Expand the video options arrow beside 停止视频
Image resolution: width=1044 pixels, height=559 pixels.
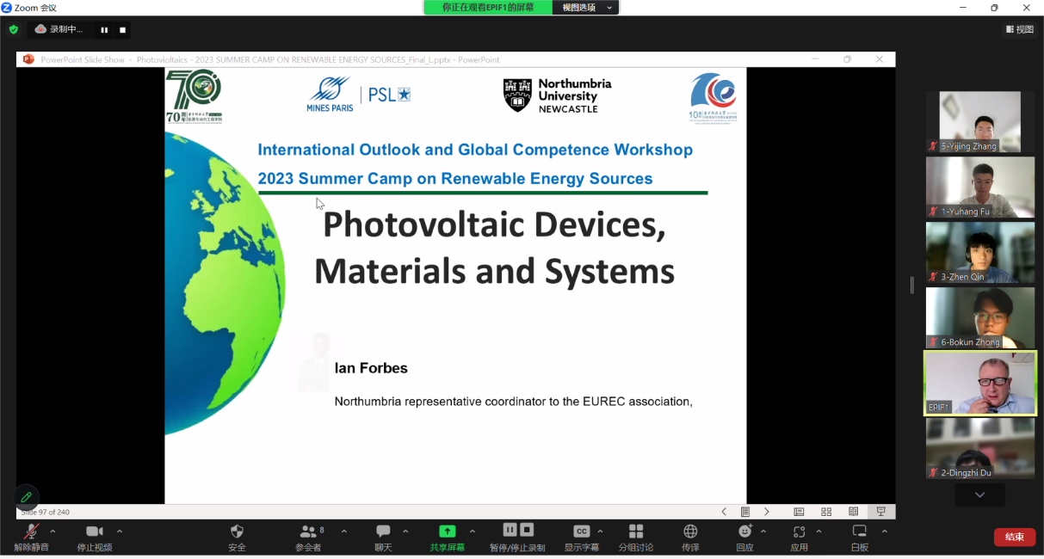coord(120,531)
